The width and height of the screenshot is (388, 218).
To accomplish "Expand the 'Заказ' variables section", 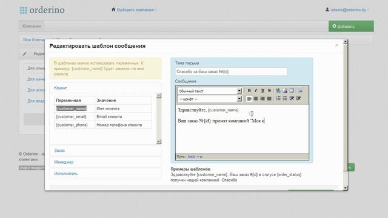I will pos(59,151).
